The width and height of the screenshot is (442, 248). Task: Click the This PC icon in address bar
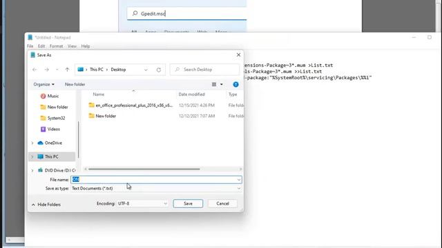[x=81, y=70]
